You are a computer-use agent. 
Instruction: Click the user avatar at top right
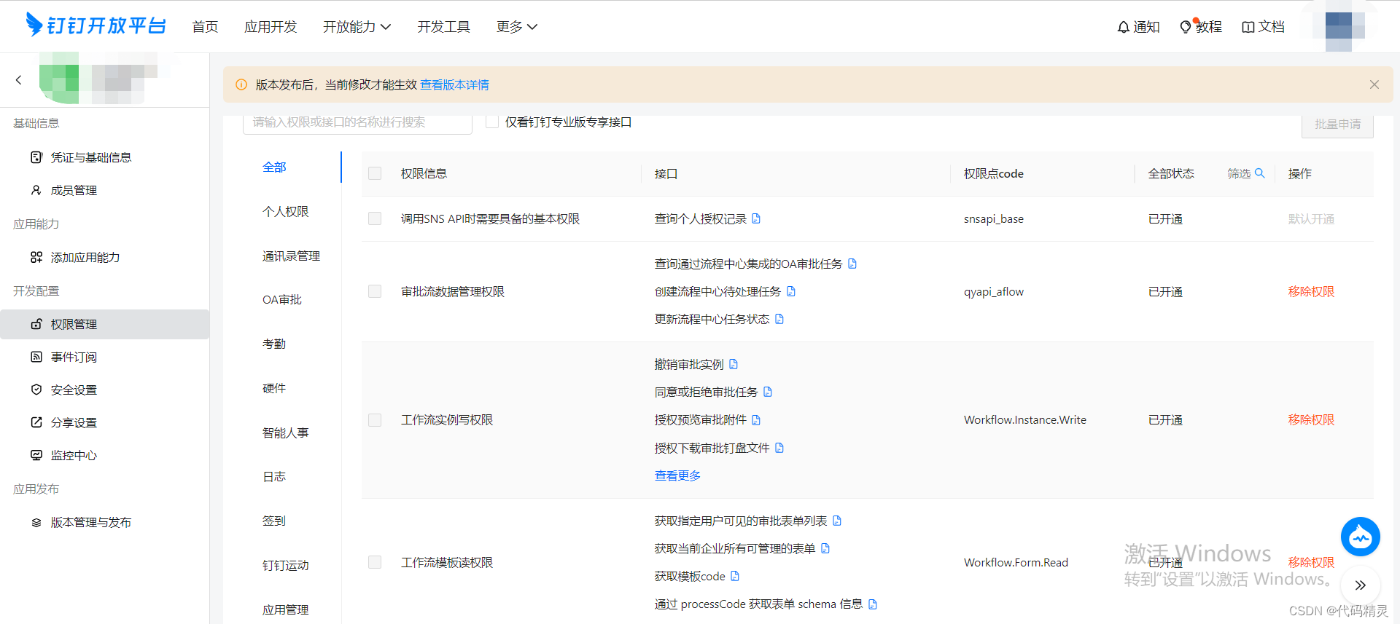pos(1345,26)
